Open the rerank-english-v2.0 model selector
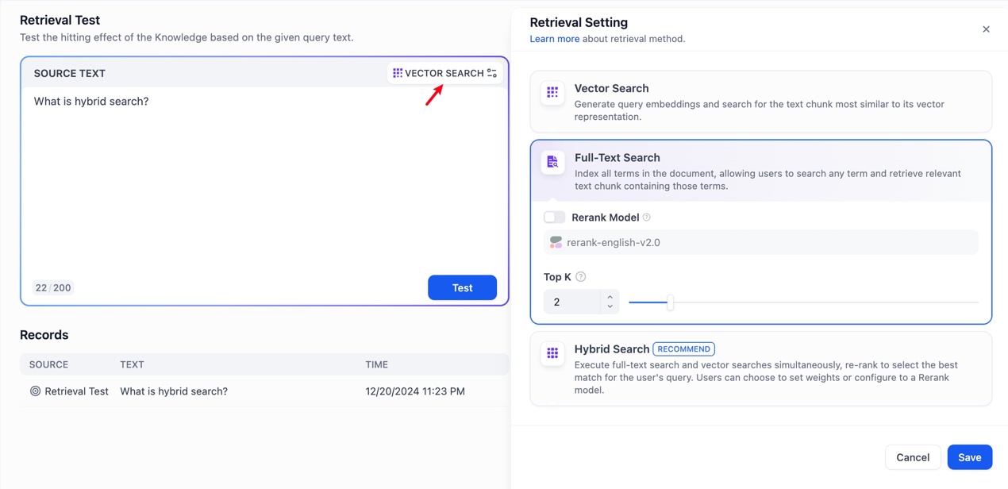Screen dimensions: 1008x489 (x=760, y=242)
